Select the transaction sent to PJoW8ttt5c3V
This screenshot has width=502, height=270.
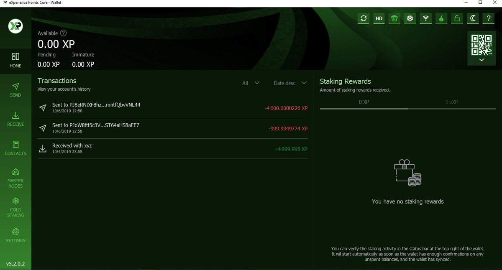172,128
